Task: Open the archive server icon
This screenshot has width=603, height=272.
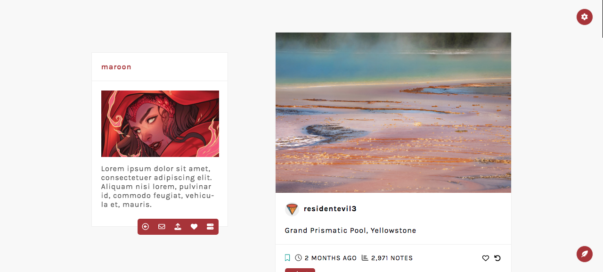Action: click(210, 227)
